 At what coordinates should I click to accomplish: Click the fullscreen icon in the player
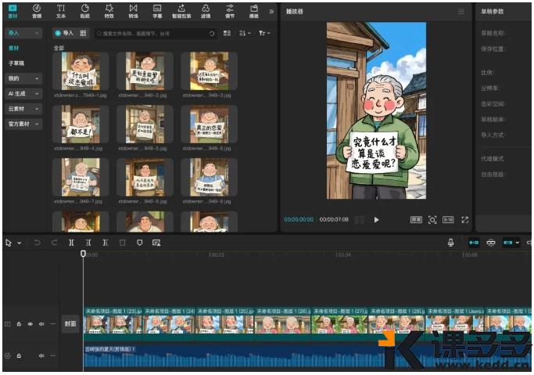(x=465, y=220)
